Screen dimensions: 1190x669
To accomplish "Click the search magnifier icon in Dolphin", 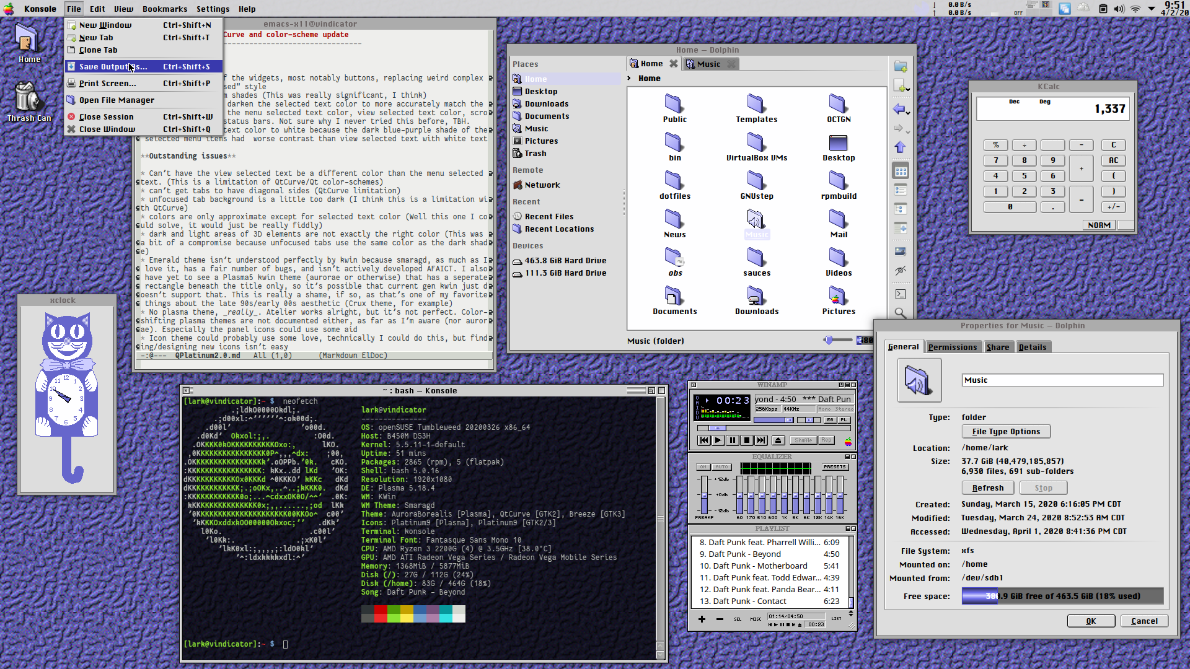I will click(x=901, y=313).
